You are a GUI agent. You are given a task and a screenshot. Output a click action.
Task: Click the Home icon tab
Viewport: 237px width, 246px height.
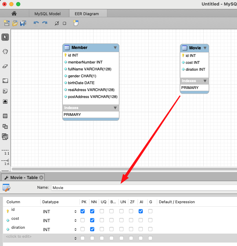[x=14, y=13]
